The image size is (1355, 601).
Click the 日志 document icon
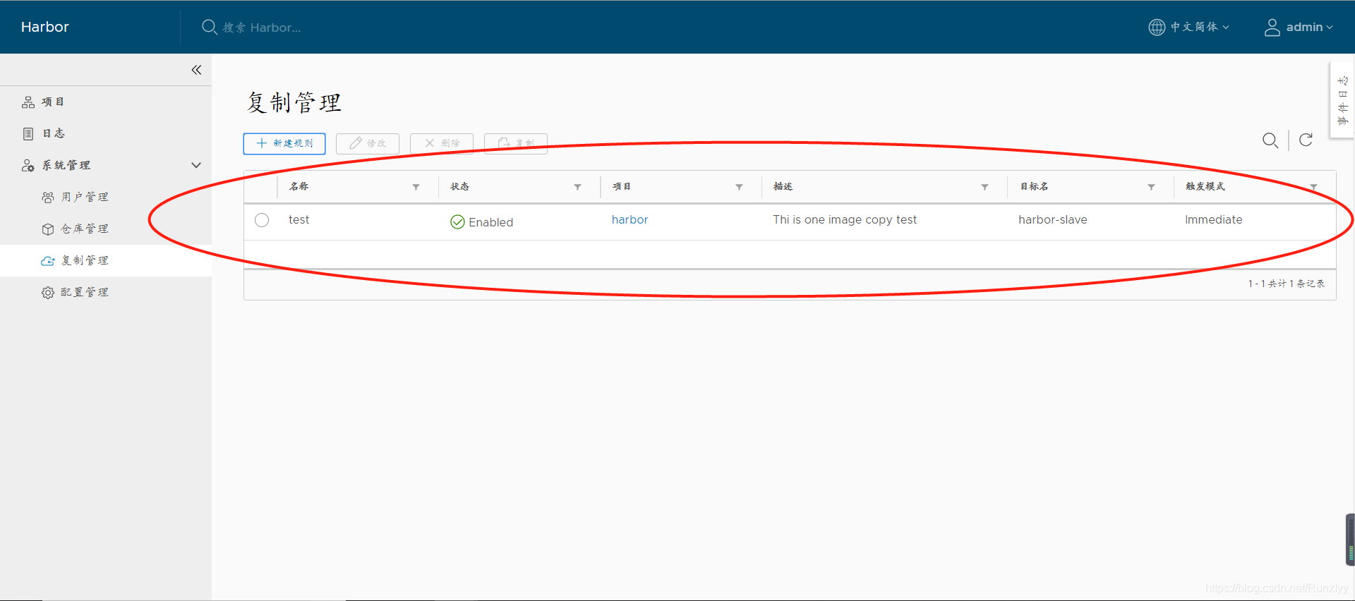coord(28,133)
